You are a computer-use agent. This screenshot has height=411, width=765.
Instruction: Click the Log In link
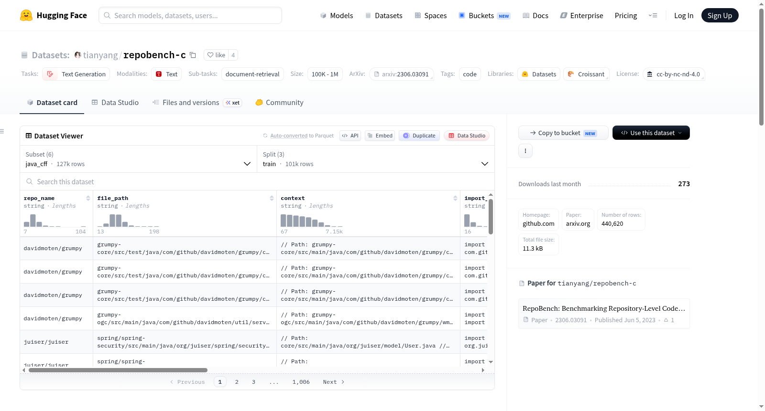[684, 15]
